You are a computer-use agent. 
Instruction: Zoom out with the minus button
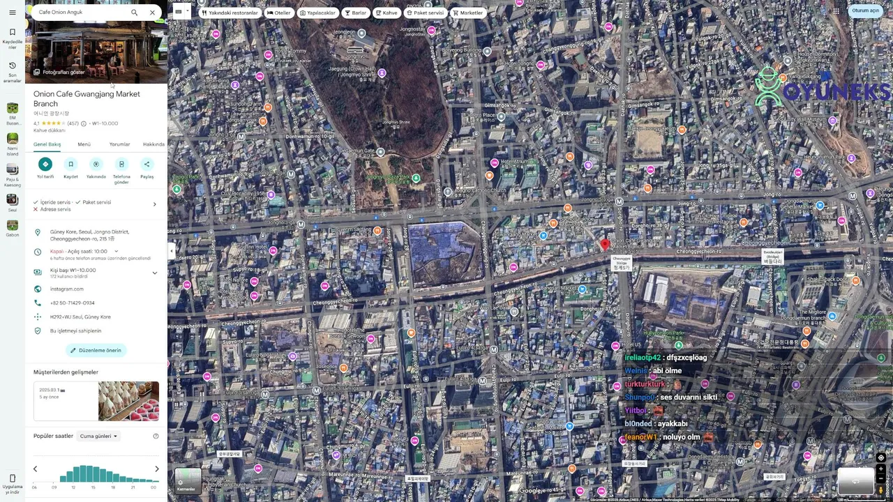pos(881,480)
